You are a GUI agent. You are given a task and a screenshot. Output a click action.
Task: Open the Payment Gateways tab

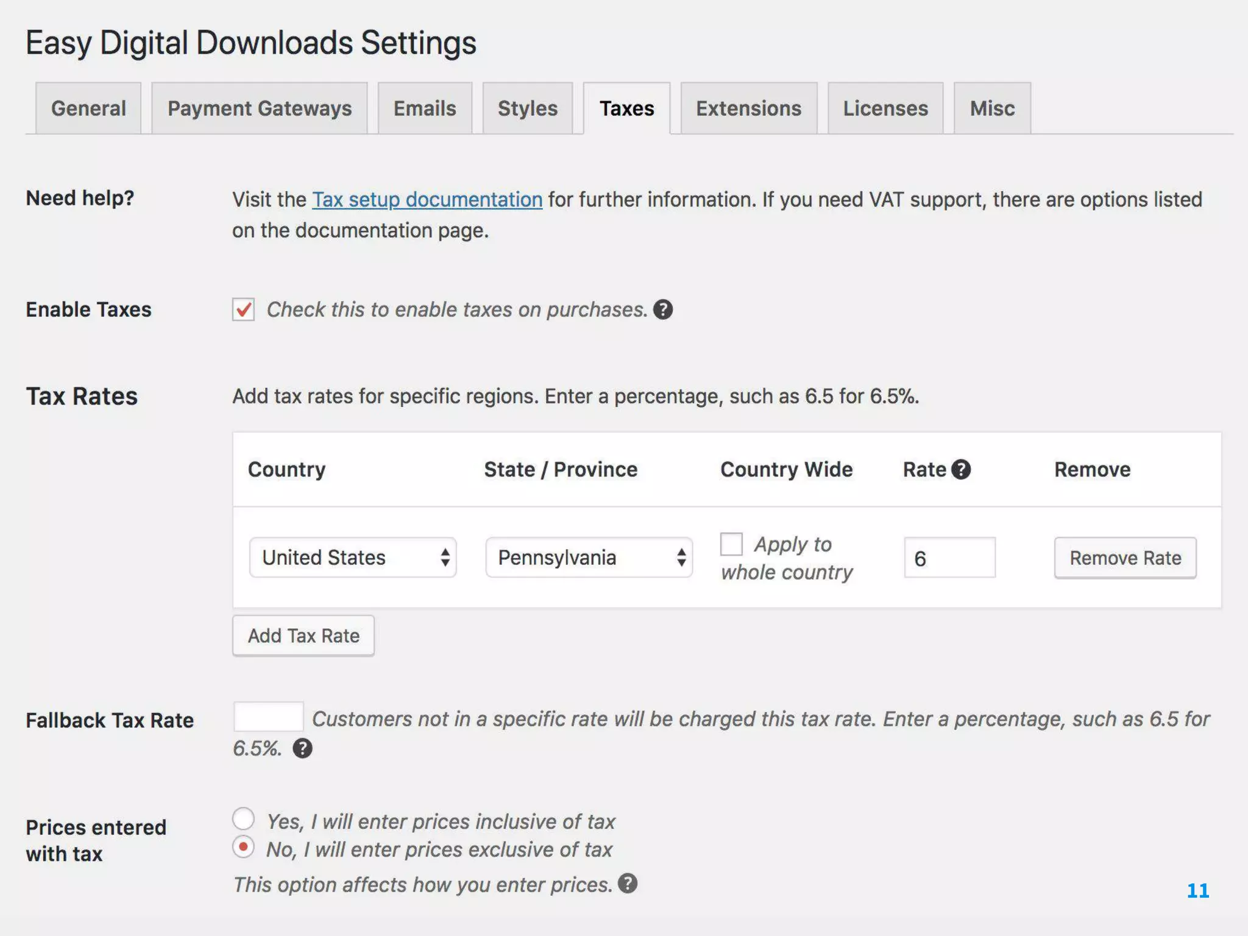(260, 108)
